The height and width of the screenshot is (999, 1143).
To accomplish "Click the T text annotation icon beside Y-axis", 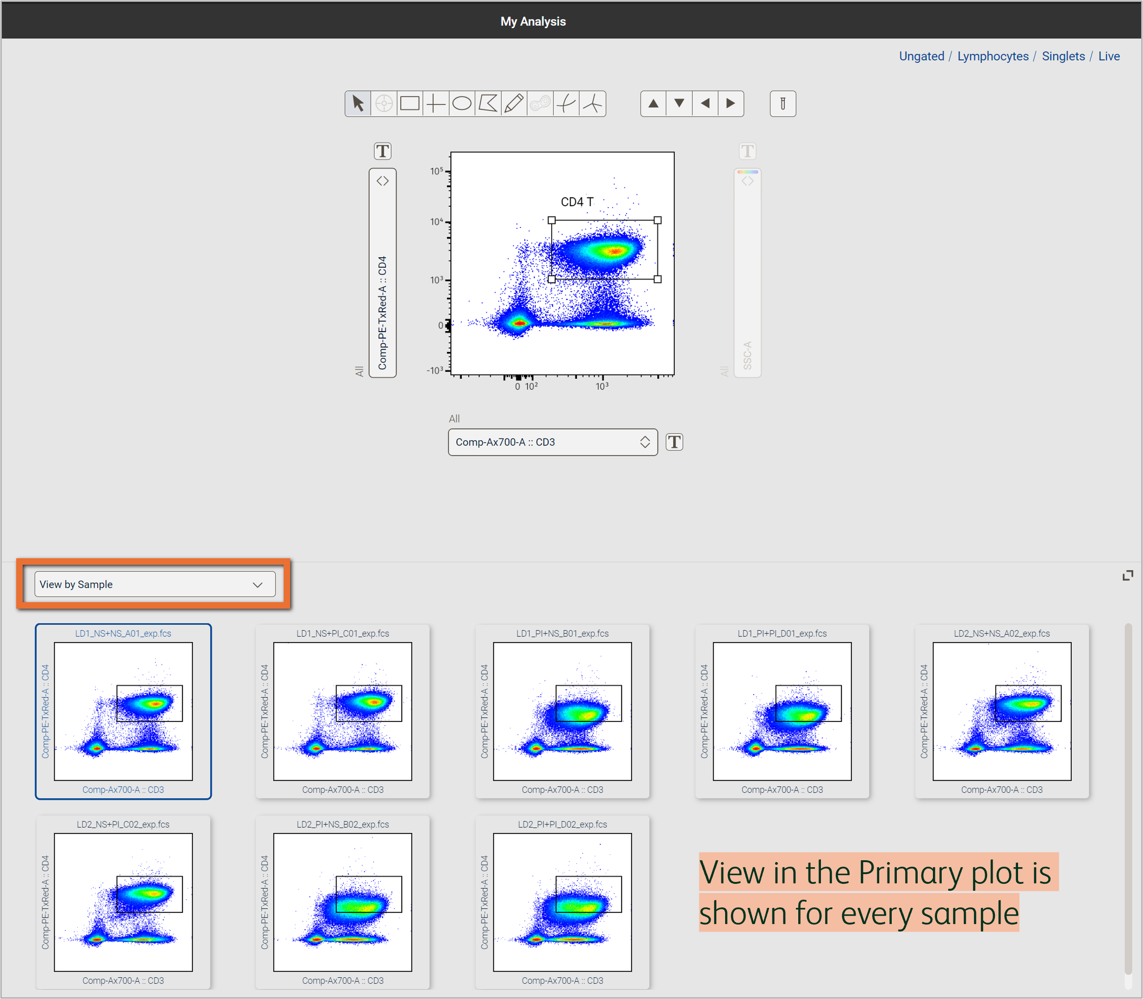I will (x=382, y=150).
